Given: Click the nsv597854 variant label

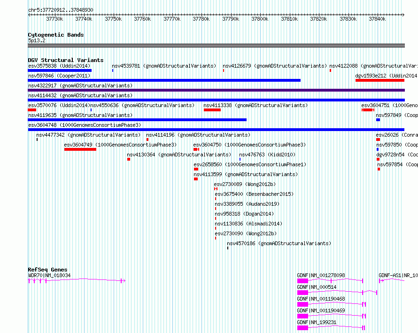Looking at the screenshot, I should click(x=397, y=164).
